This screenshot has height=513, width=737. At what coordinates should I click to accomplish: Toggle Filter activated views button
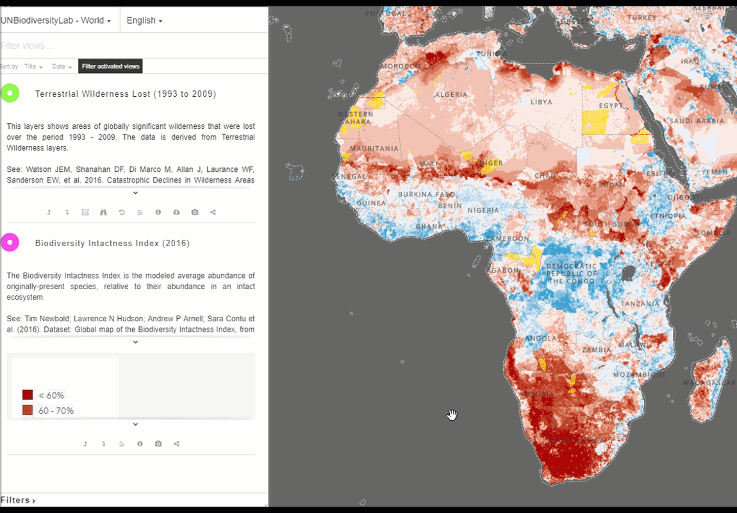(x=110, y=66)
